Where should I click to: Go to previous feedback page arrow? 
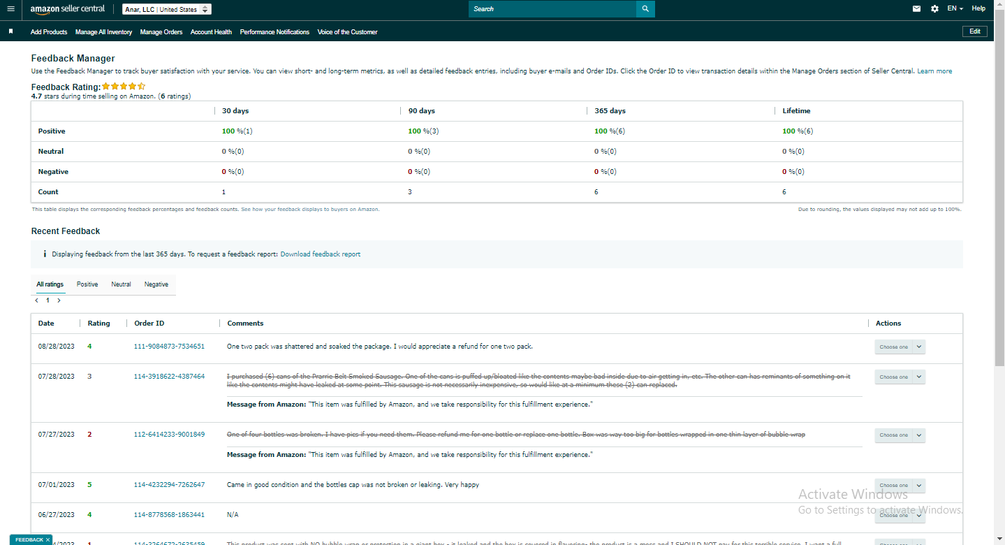click(37, 300)
